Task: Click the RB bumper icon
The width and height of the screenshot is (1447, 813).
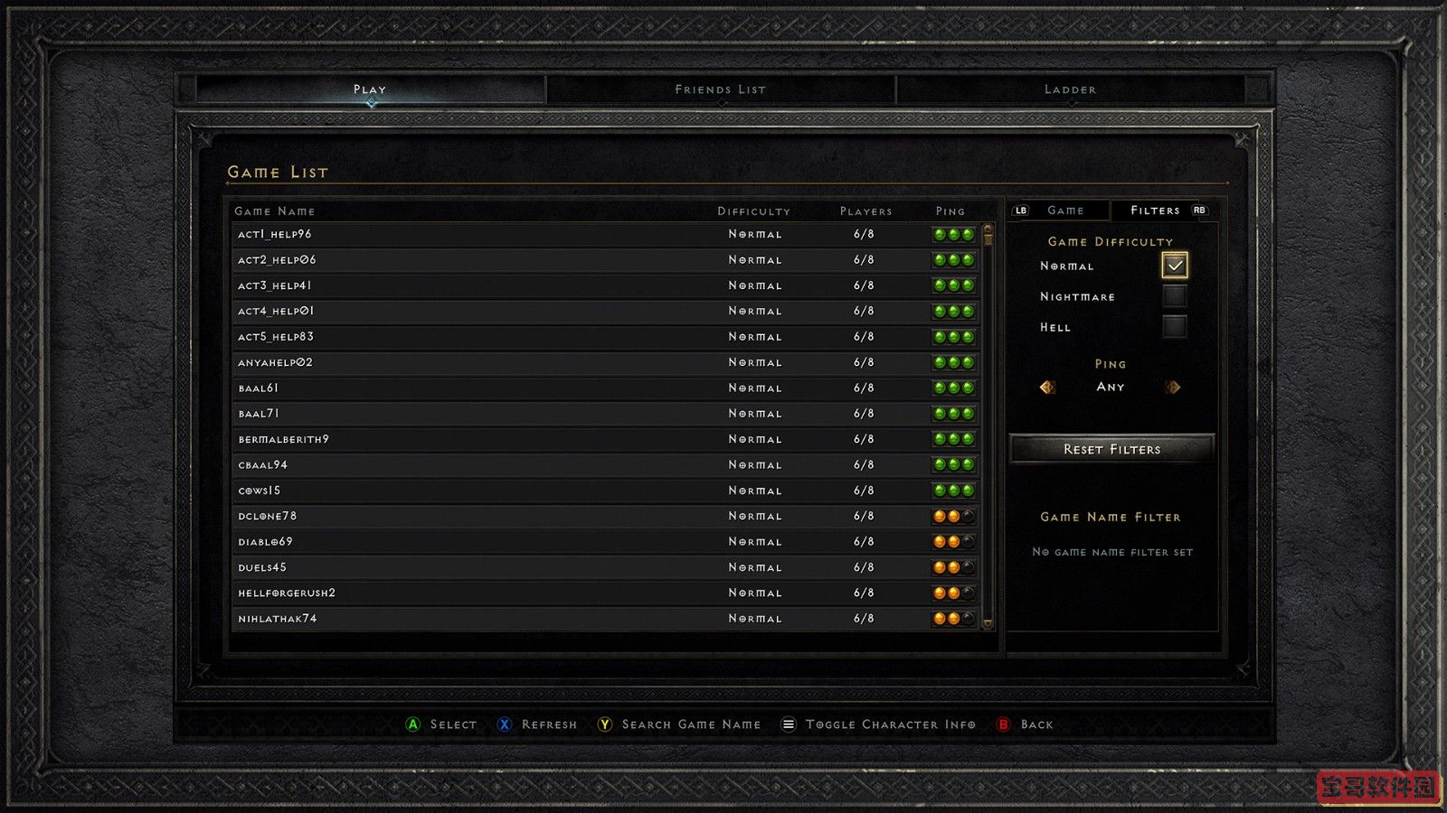Action: pos(1199,210)
